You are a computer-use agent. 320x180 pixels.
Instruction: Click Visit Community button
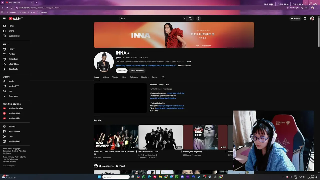coord(137,71)
